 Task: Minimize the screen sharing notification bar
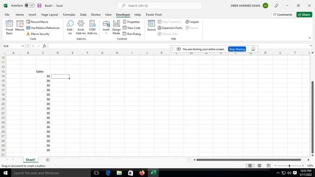coord(253,49)
